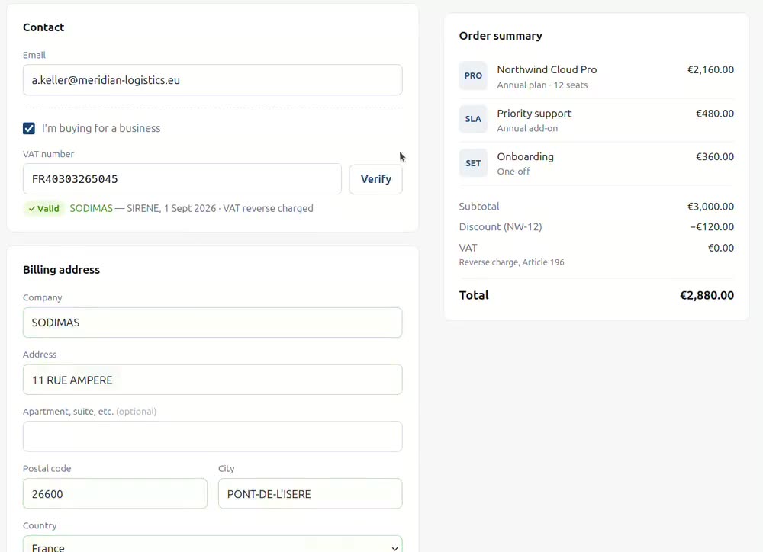Select the Company field containing SODIMAS
The height and width of the screenshot is (552, 763).
(x=213, y=323)
